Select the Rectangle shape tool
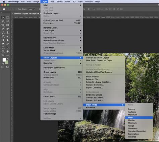The width and height of the screenshot is (159, 142). pyautogui.click(x=3, y=51)
